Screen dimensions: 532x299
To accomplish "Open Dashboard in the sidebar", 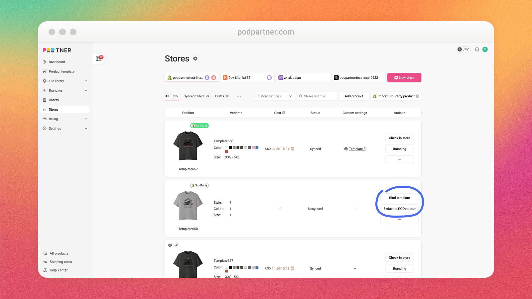I will coord(65,62).
